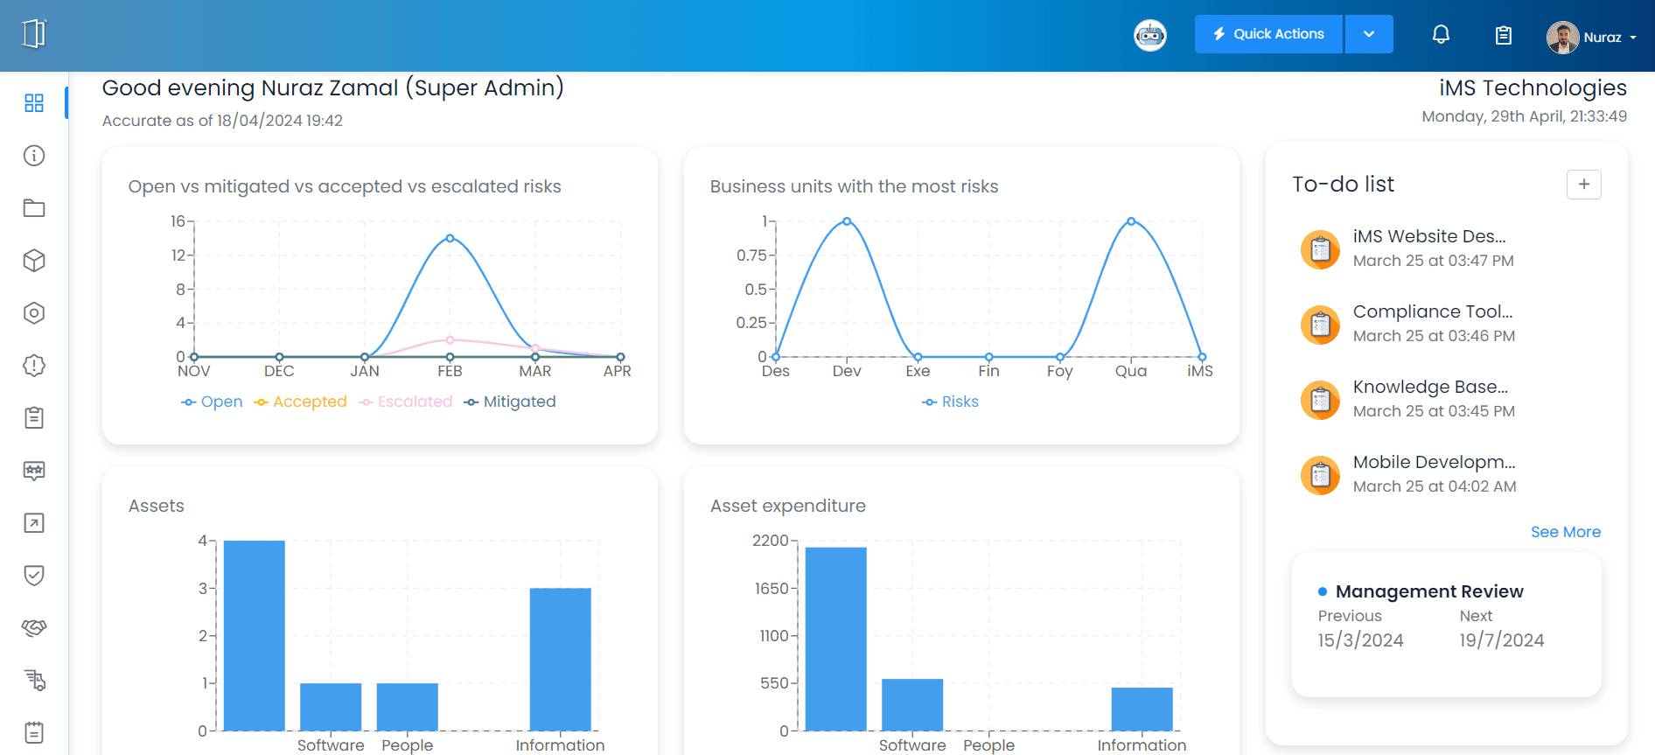This screenshot has width=1655, height=755.
Task: Open the iMS Website Des... to-do item
Action: tap(1428, 236)
